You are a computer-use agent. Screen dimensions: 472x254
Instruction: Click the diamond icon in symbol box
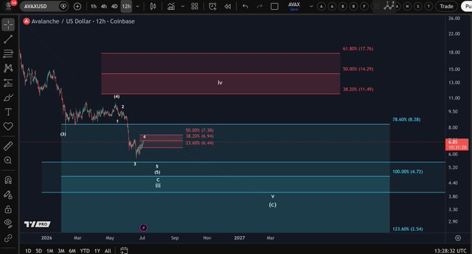[63, 6]
